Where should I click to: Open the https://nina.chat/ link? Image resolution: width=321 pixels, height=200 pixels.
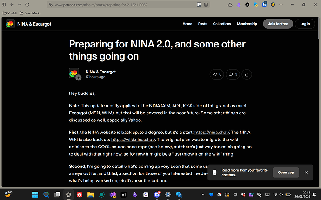tap(212, 132)
